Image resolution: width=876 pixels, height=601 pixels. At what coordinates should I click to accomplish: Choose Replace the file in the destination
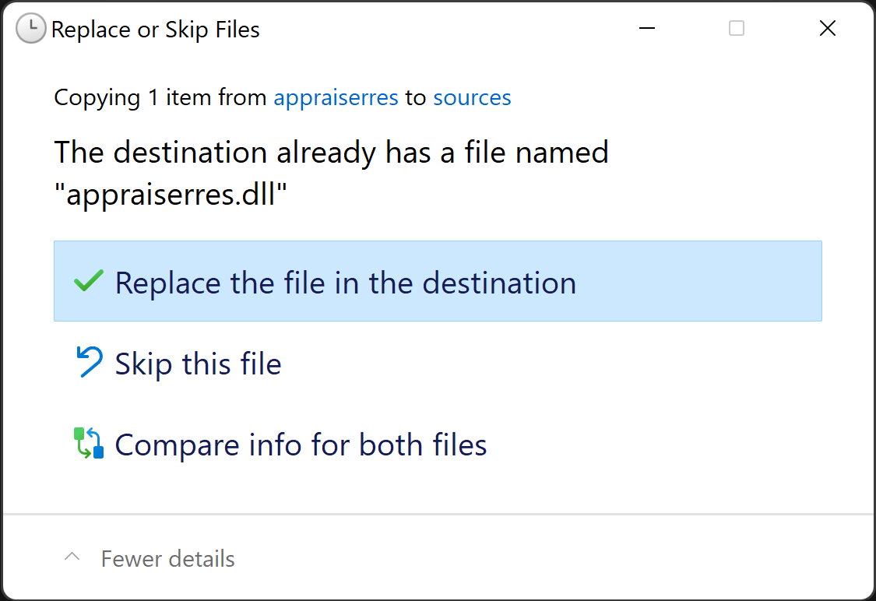pos(346,283)
